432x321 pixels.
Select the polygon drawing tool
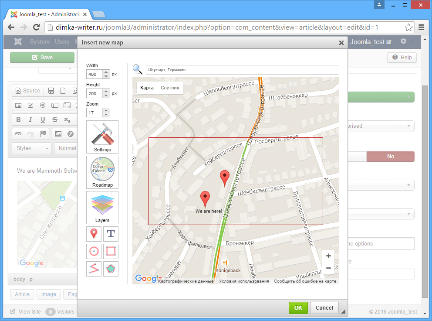coord(111,269)
